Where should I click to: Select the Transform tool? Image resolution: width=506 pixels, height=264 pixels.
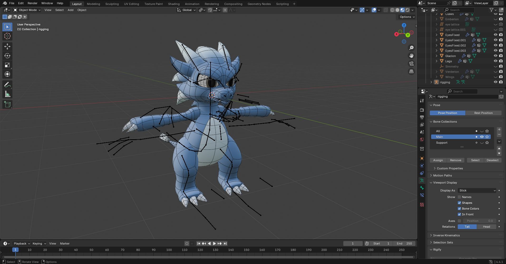[7, 74]
